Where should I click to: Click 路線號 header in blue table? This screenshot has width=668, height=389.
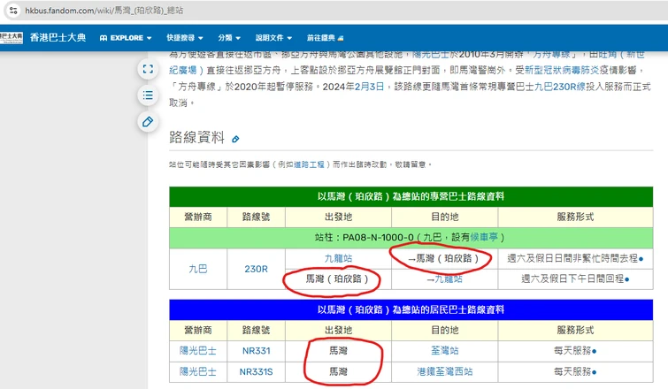point(256,331)
